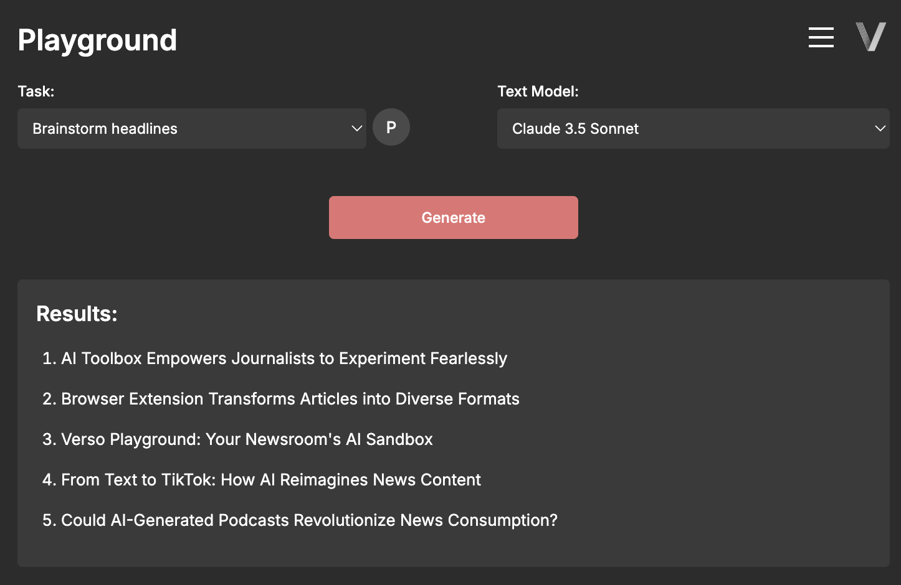Select the Verso Playground sandbox headline
Image resolution: width=901 pixels, height=585 pixels.
(x=247, y=439)
